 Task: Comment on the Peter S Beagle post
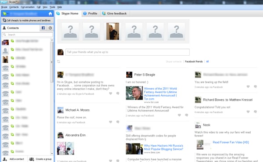pyautogui.click(x=187, y=115)
